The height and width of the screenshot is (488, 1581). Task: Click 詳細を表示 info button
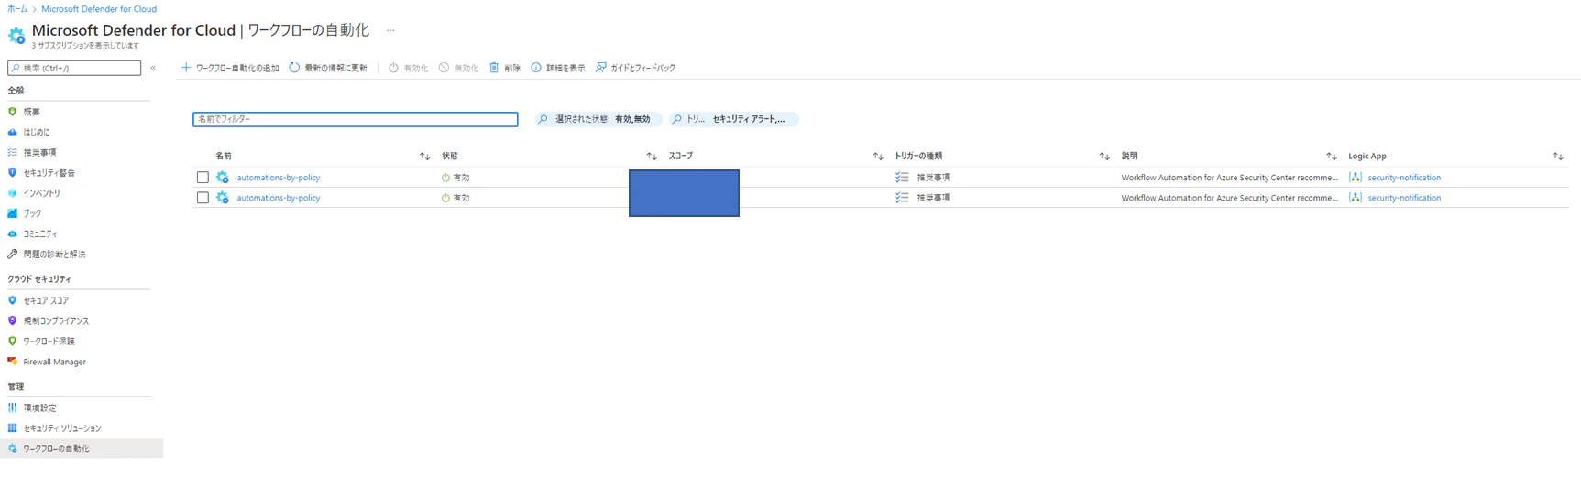(x=558, y=68)
